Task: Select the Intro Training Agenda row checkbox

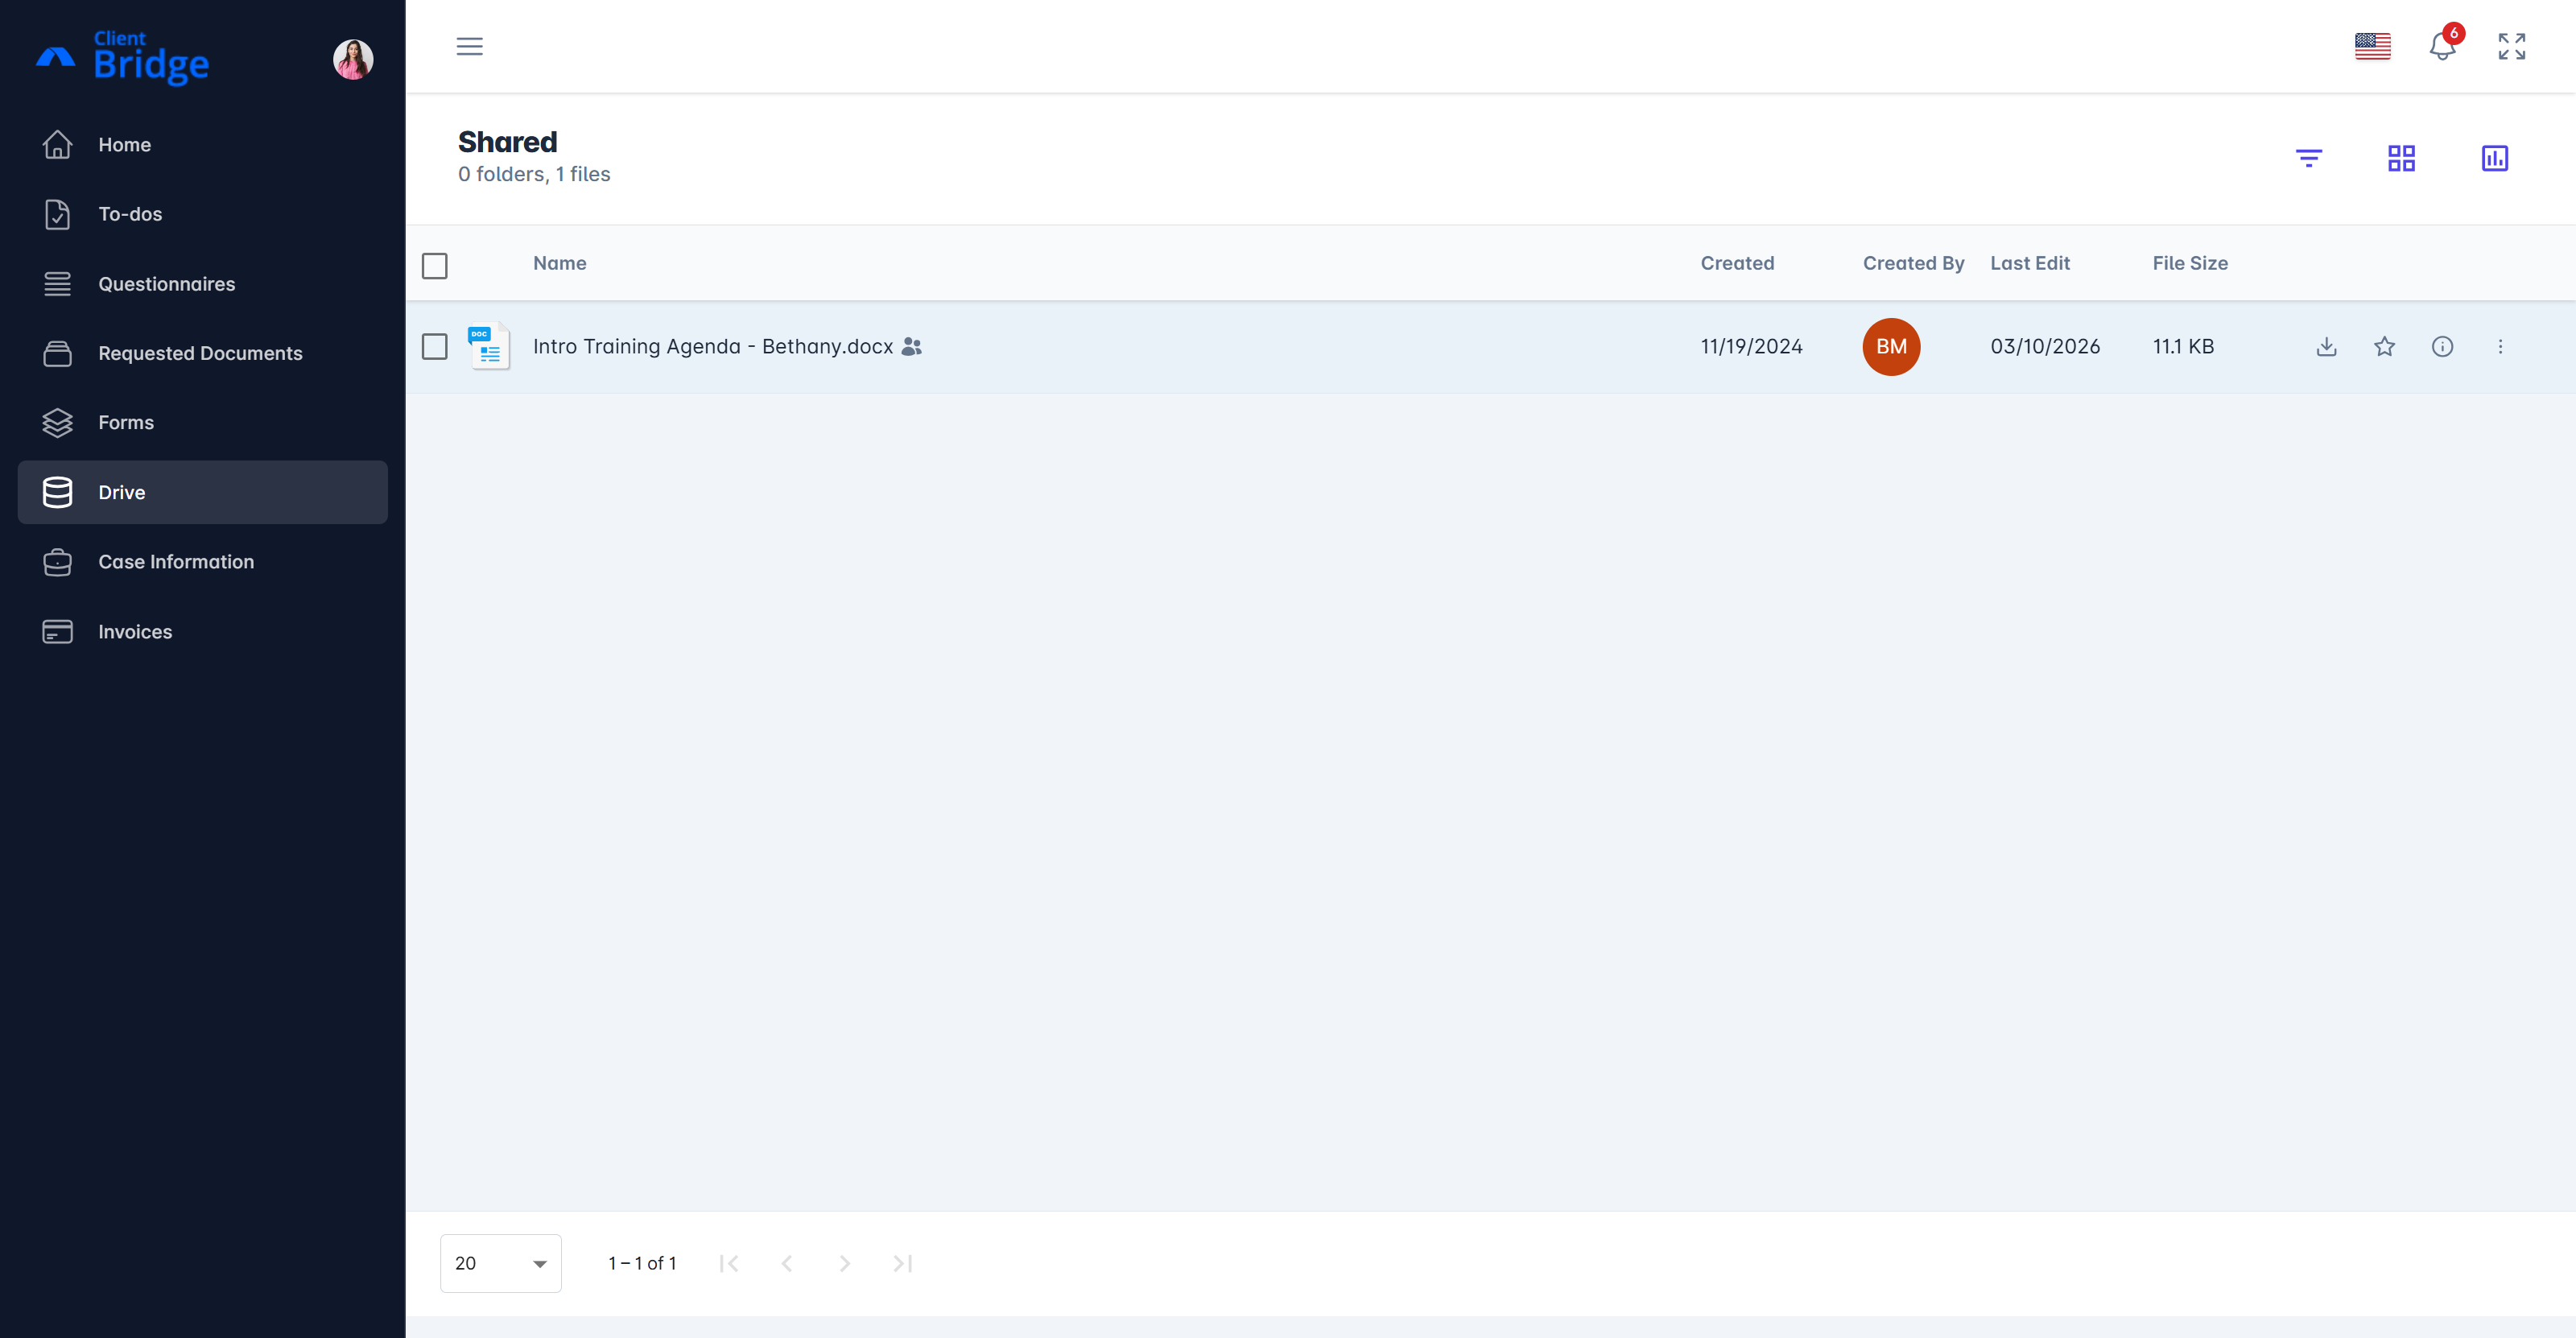Action: [434, 347]
